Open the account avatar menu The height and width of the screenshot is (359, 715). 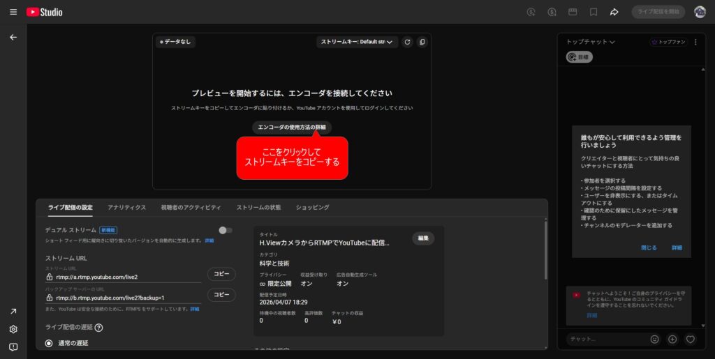(700, 12)
